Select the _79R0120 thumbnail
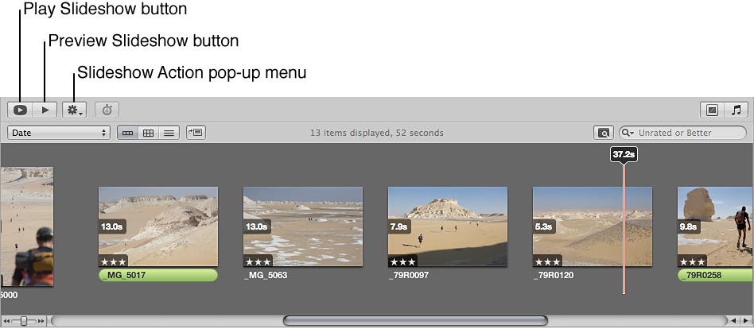Viewport: 754px width, 329px height. [593, 226]
